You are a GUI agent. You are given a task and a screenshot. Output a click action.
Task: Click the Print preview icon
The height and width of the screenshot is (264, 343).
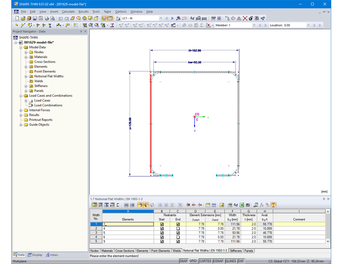[52, 19]
